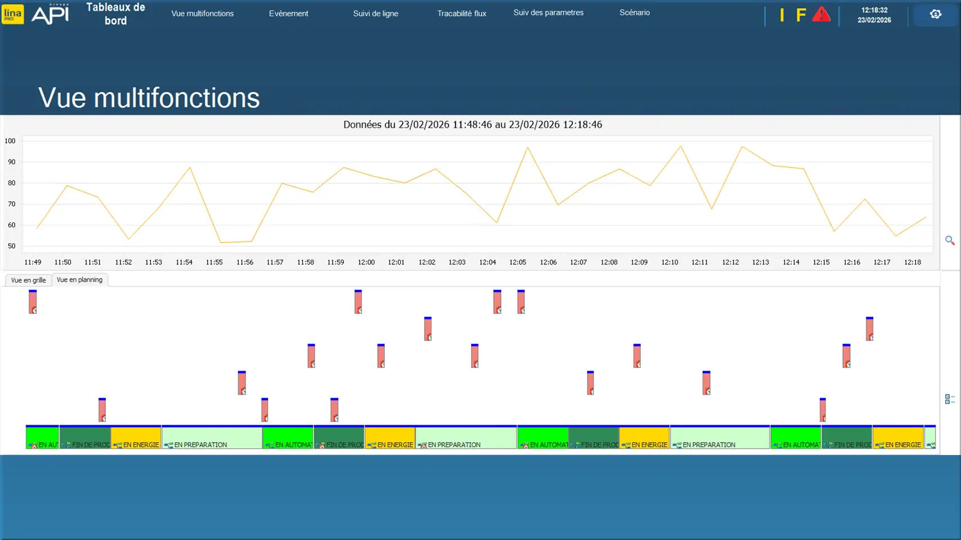Open the Evénement menu
Screen dimensions: 961x540
pos(288,13)
